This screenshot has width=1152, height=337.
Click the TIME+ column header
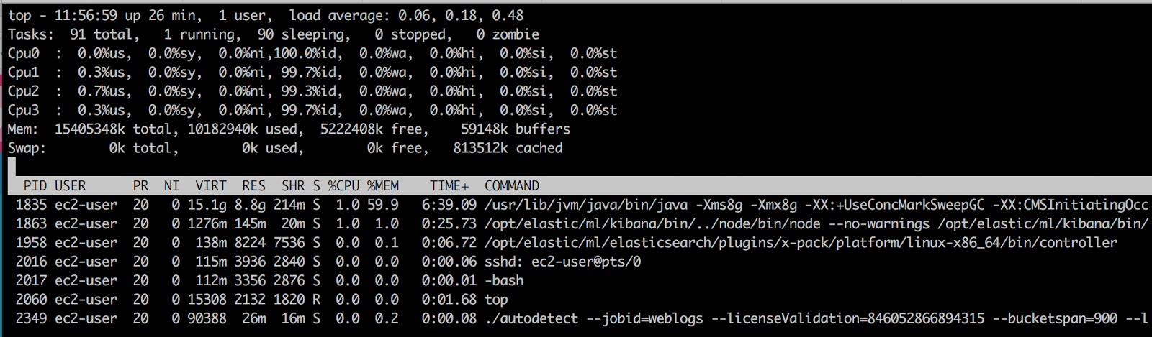point(449,186)
